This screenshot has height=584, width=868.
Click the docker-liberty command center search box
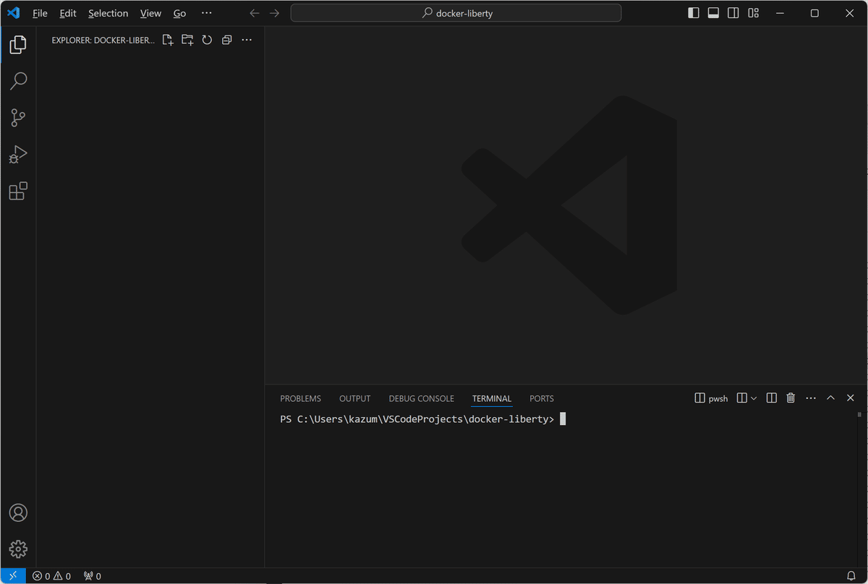pos(456,13)
